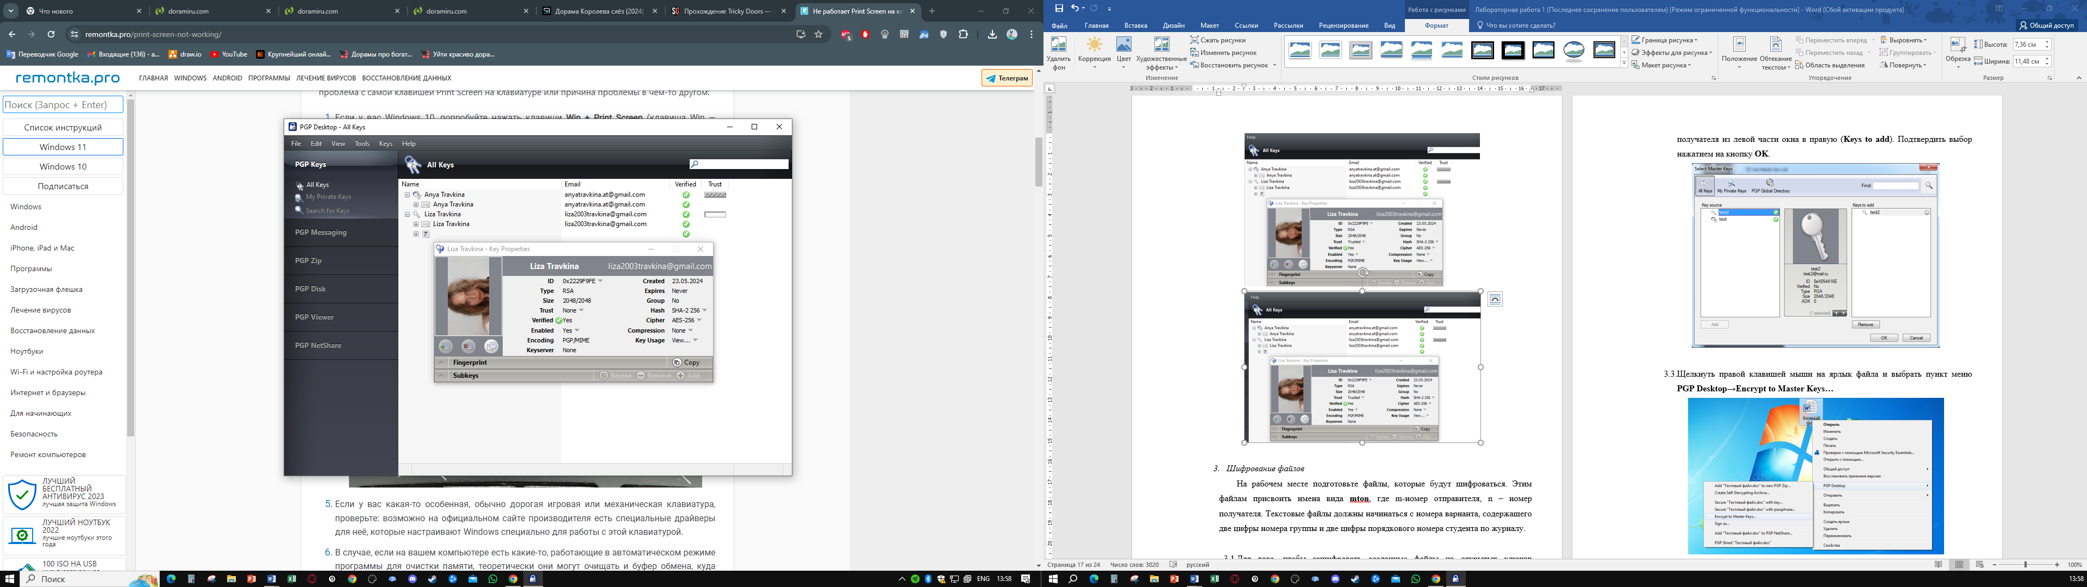Screen dimensions: 2087x587
Task: Click the Save icon in Word title bar
Action: click(1059, 8)
